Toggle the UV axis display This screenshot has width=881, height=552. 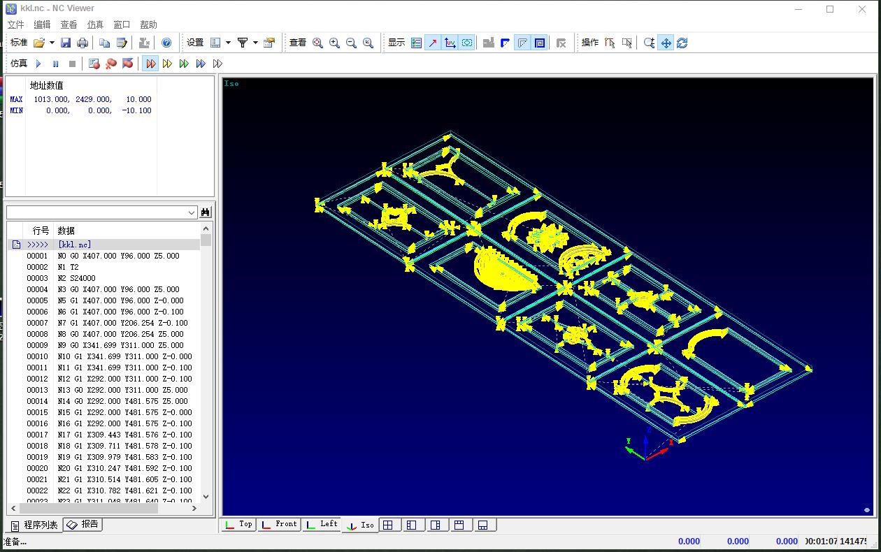450,43
